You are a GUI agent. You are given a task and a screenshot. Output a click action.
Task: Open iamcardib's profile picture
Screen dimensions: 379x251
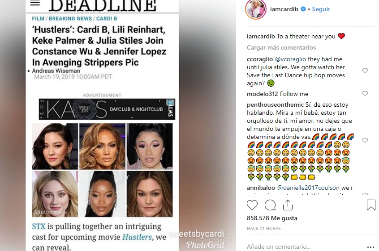pos(256,9)
